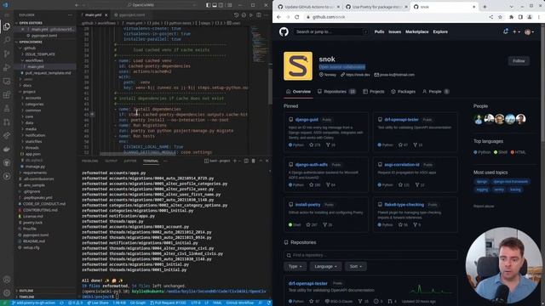Open Explorer view in VS Code activity bar

pos(7,26)
